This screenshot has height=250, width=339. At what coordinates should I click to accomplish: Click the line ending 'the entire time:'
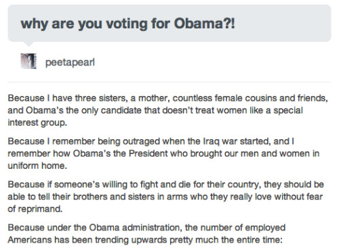pyautogui.click(x=145, y=240)
